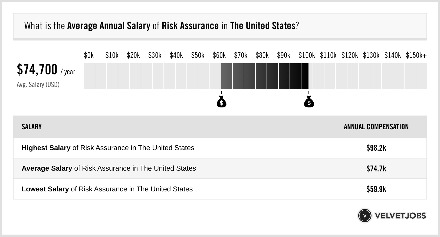Click the $74,700 per year figure
The width and height of the screenshot is (440, 237).
[x=37, y=70]
